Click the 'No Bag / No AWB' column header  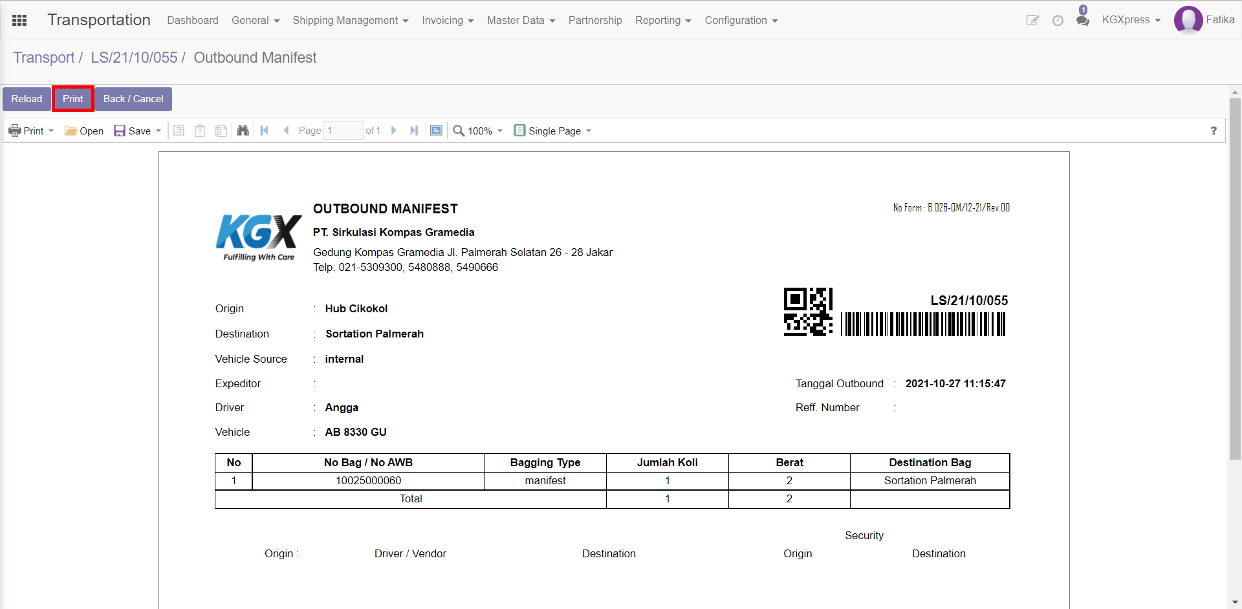coord(368,463)
